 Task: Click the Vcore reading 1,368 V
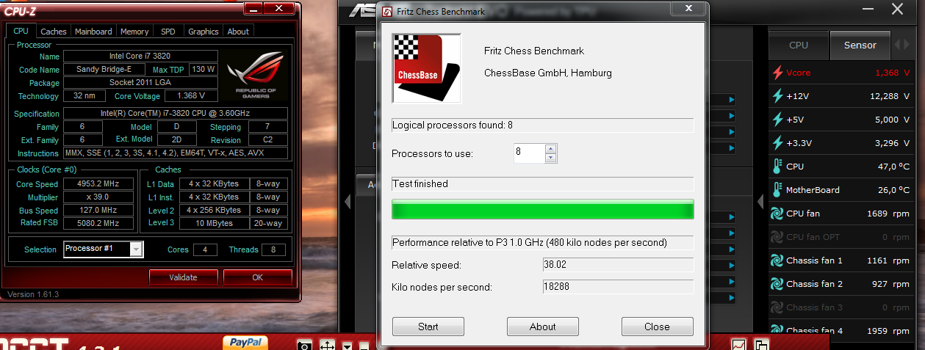pyautogui.click(x=892, y=73)
